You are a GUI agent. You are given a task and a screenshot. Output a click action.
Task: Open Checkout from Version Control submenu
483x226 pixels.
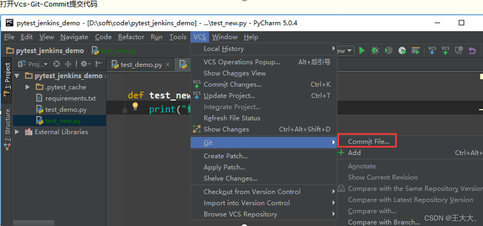[264, 192]
